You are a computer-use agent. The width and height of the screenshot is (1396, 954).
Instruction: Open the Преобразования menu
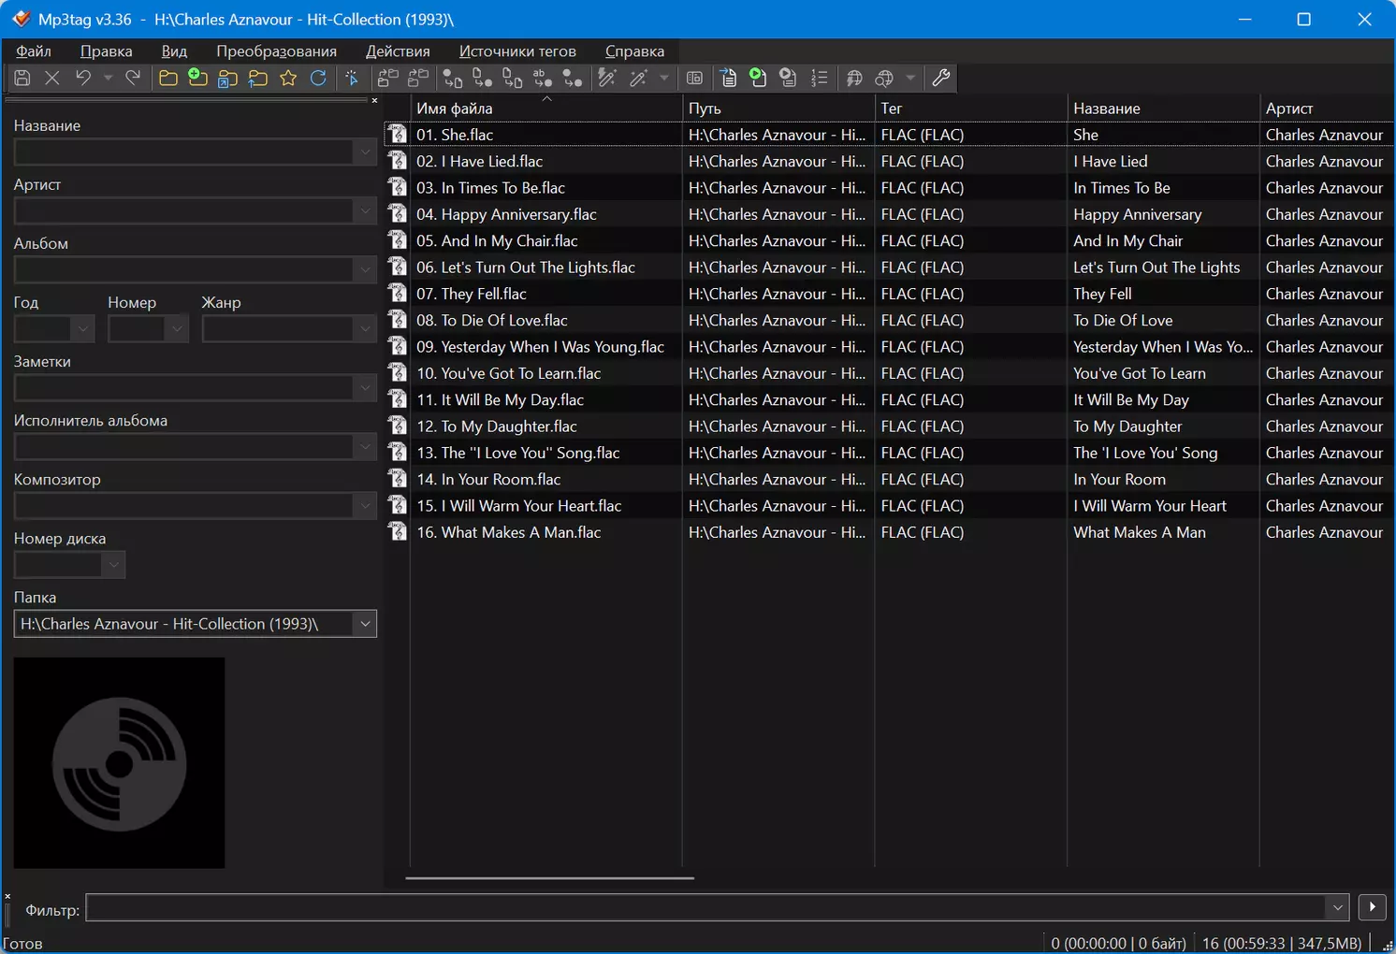pos(276,51)
